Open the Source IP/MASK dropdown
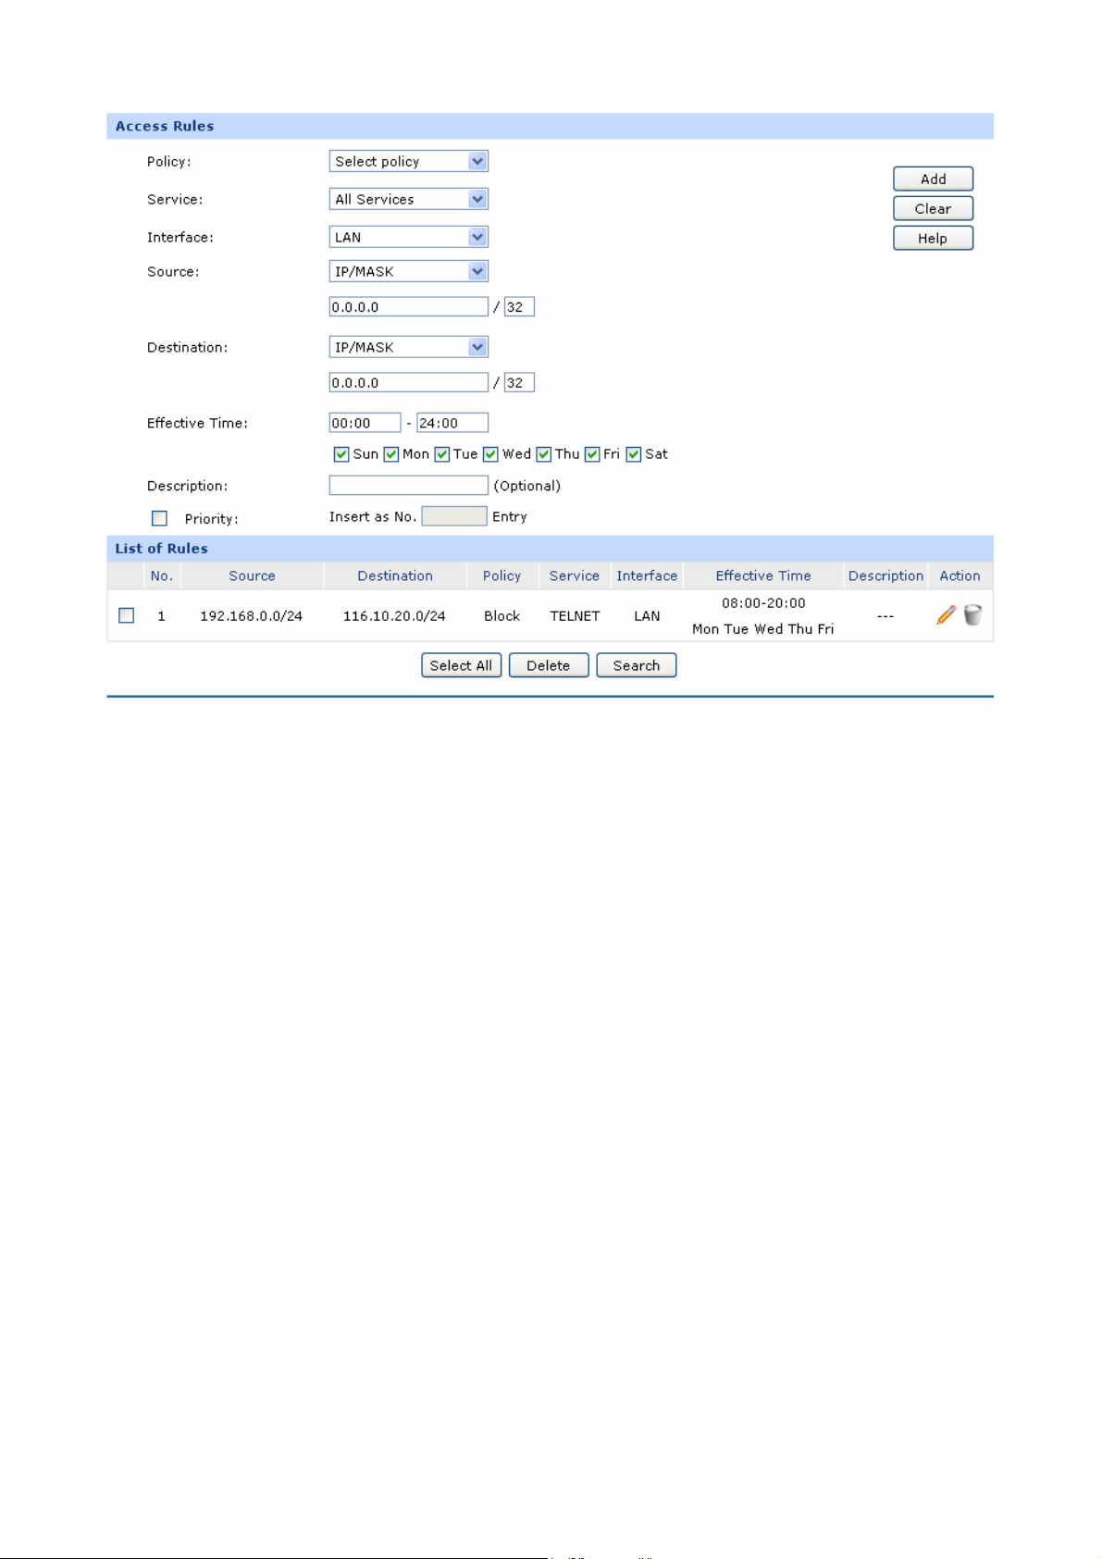 409,271
